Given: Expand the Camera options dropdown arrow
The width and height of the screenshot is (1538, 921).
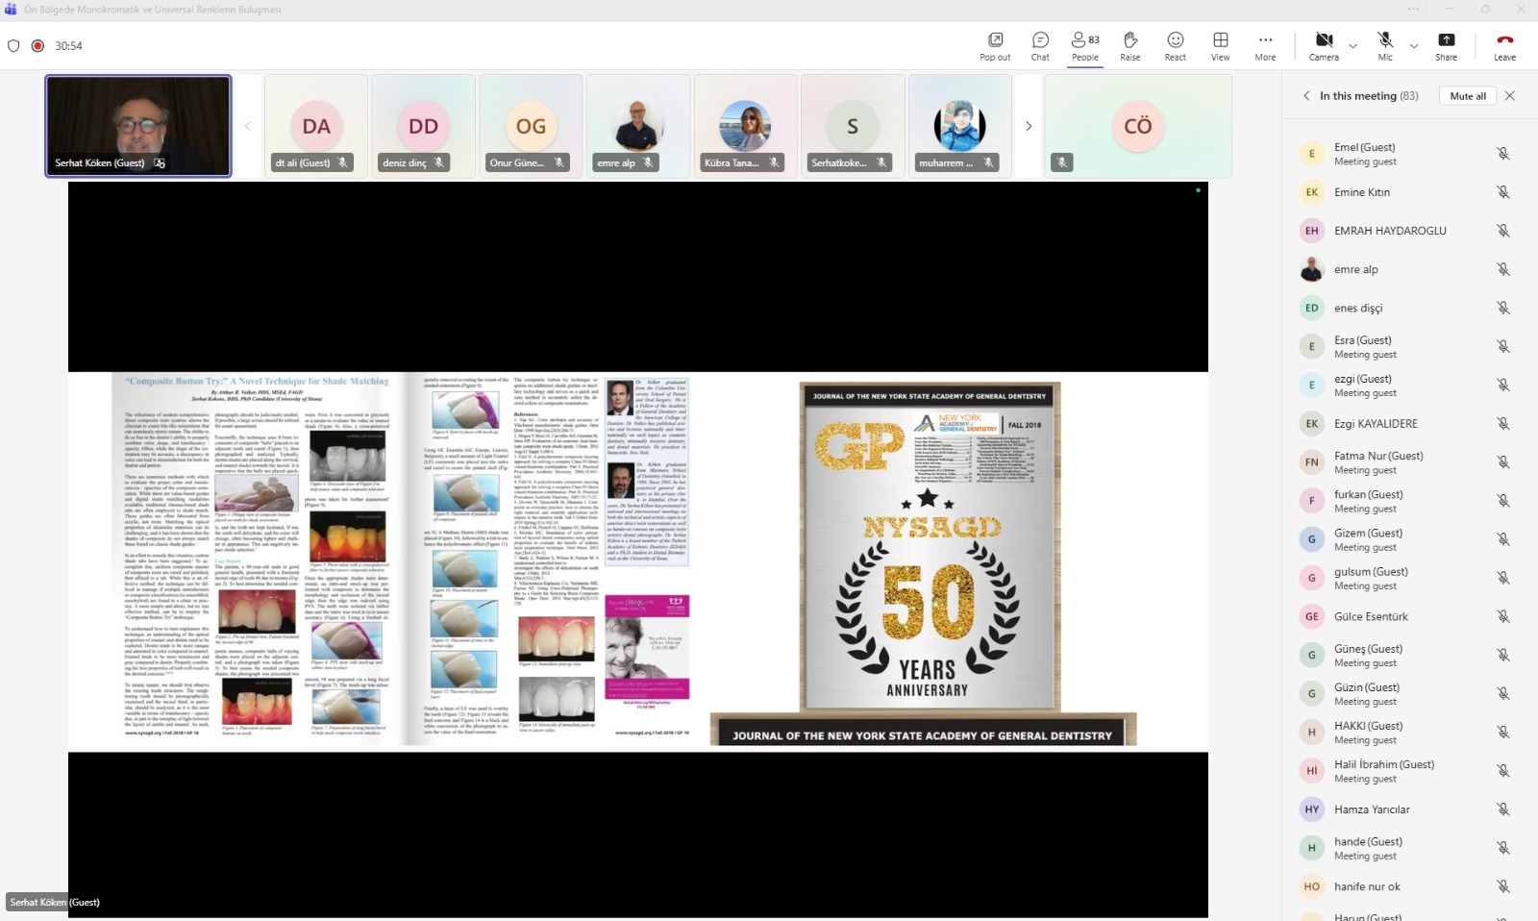Looking at the screenshot, I should [1352, 45].
